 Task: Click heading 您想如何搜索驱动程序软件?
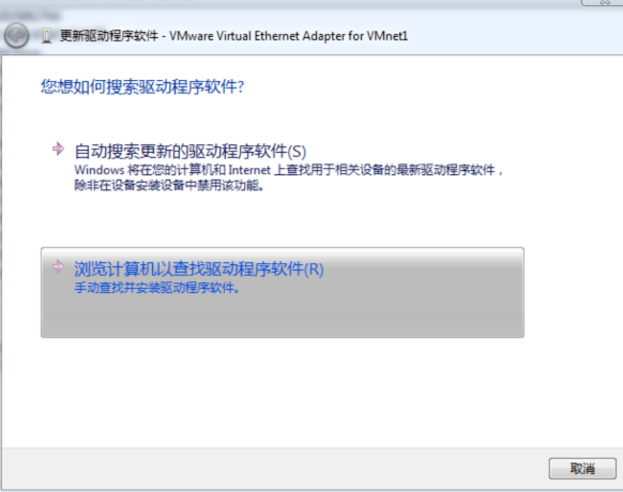click(x=142, y=86)
